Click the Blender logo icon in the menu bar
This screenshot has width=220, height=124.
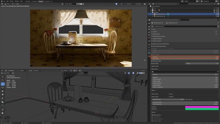click(2, 1)
